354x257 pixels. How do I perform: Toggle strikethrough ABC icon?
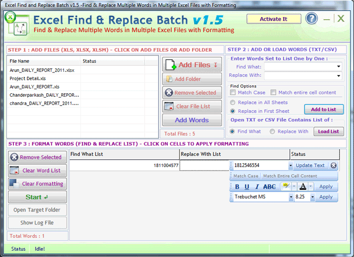pyautogui.click(x=269, y=187)
